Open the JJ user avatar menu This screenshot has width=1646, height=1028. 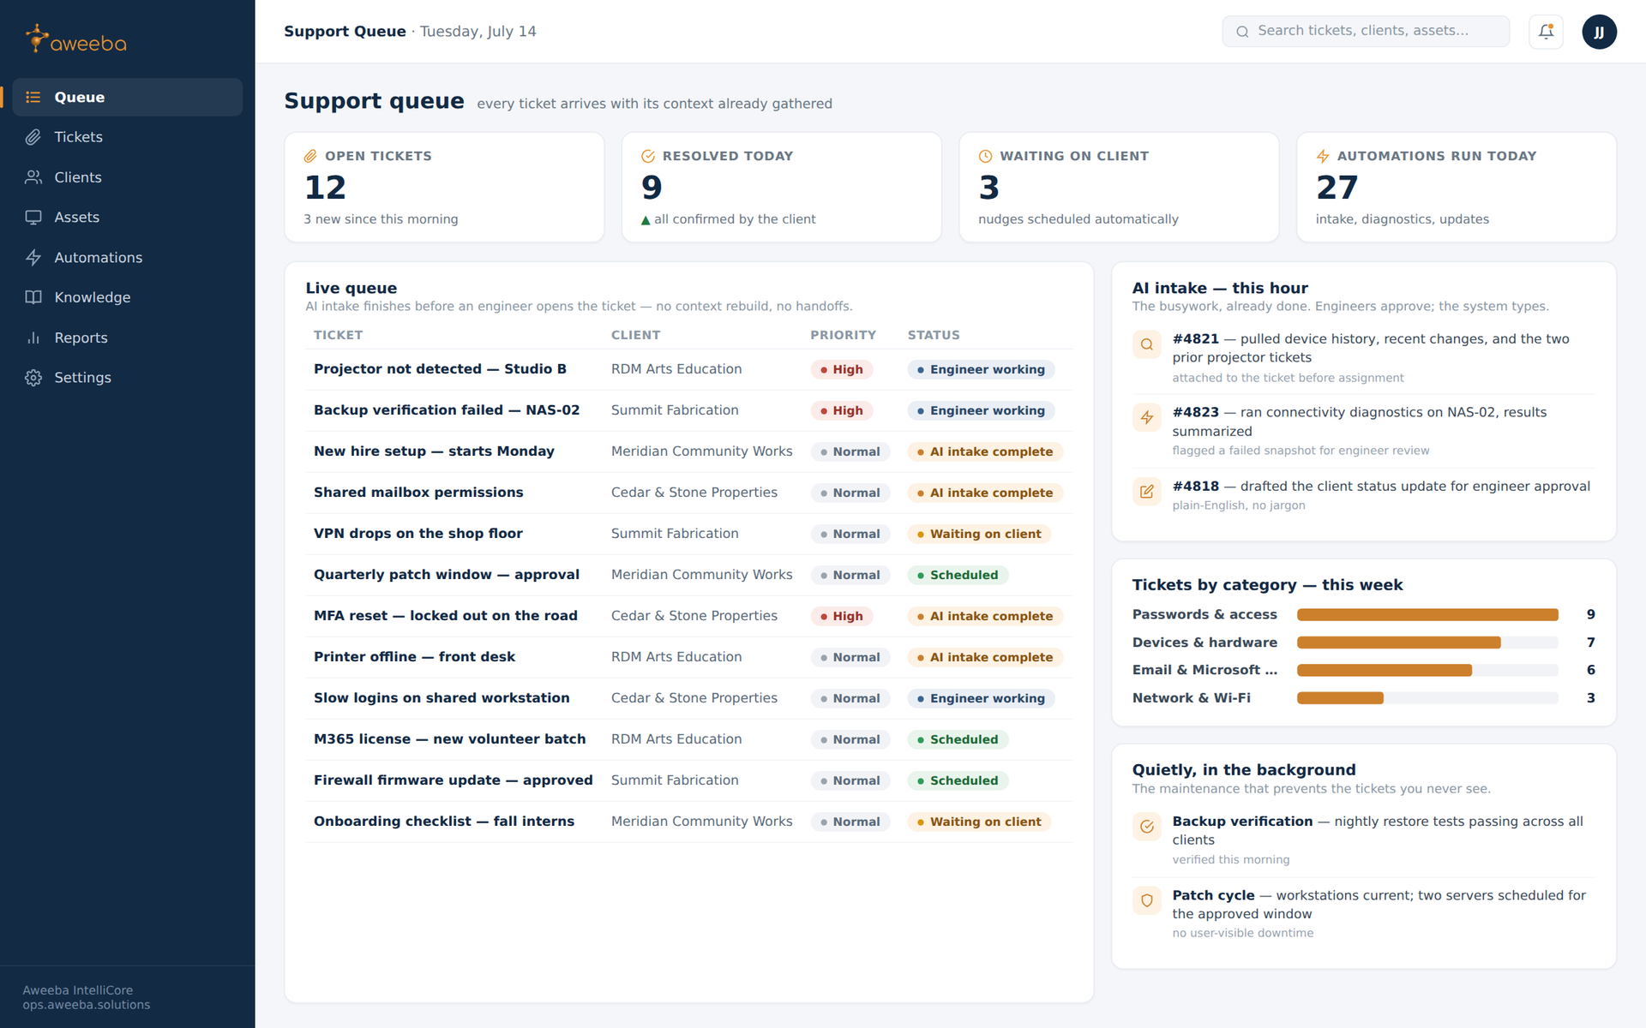click(1599, 32)
